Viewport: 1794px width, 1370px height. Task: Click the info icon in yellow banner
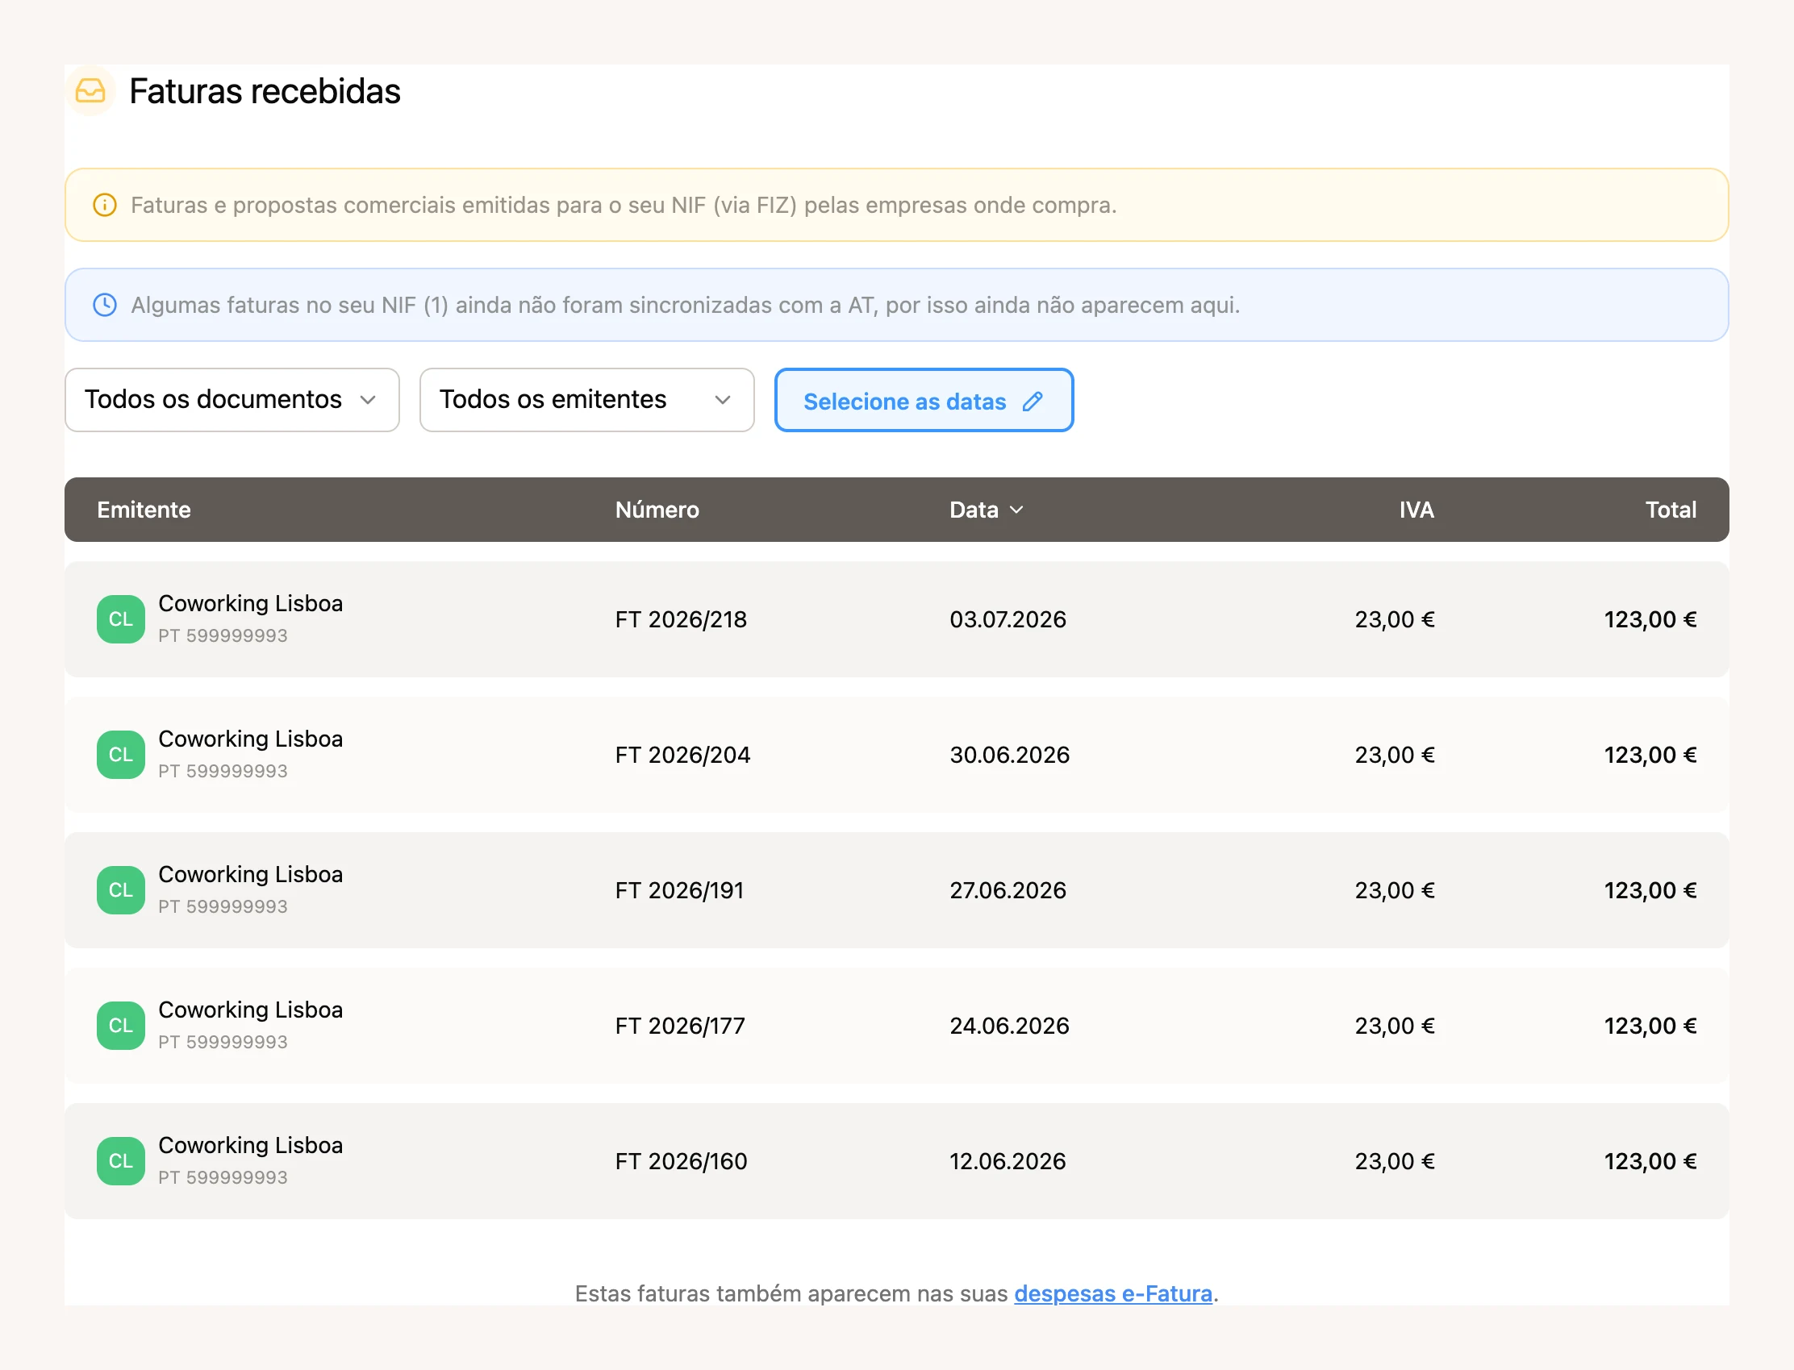[x=104, y=205]
